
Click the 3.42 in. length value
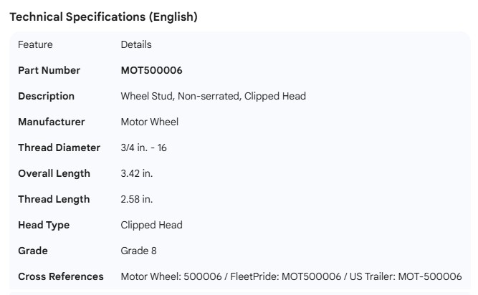[x=136, y=173]
